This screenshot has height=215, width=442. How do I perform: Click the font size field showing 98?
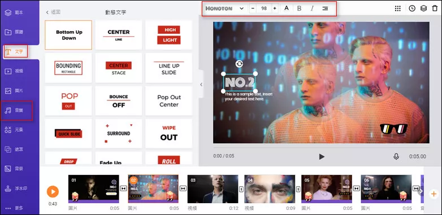[264, 8]
